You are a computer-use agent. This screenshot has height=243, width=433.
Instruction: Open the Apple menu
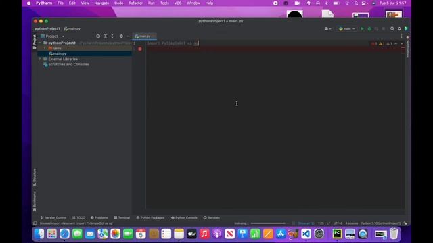pyautogui.click(x=28, y=3)
